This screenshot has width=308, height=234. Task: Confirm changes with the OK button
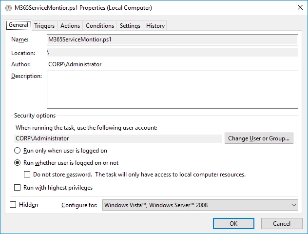(233, 223)
